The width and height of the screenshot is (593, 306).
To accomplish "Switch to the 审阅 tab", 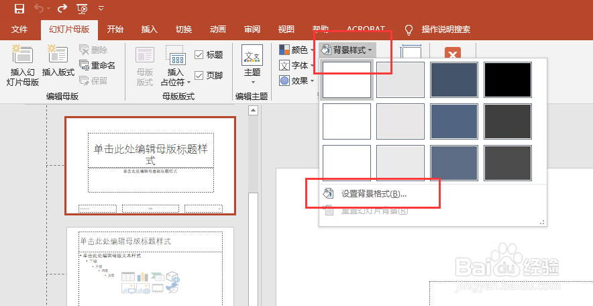I will coord(252,30).
